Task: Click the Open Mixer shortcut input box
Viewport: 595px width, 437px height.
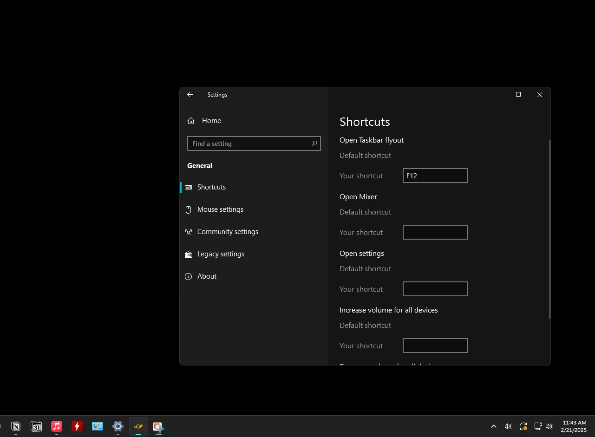Action: [435, 232]
